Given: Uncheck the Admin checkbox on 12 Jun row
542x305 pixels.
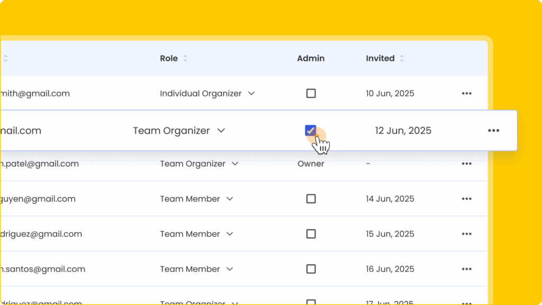Looking at the screenshot, I should coord(311,130).
